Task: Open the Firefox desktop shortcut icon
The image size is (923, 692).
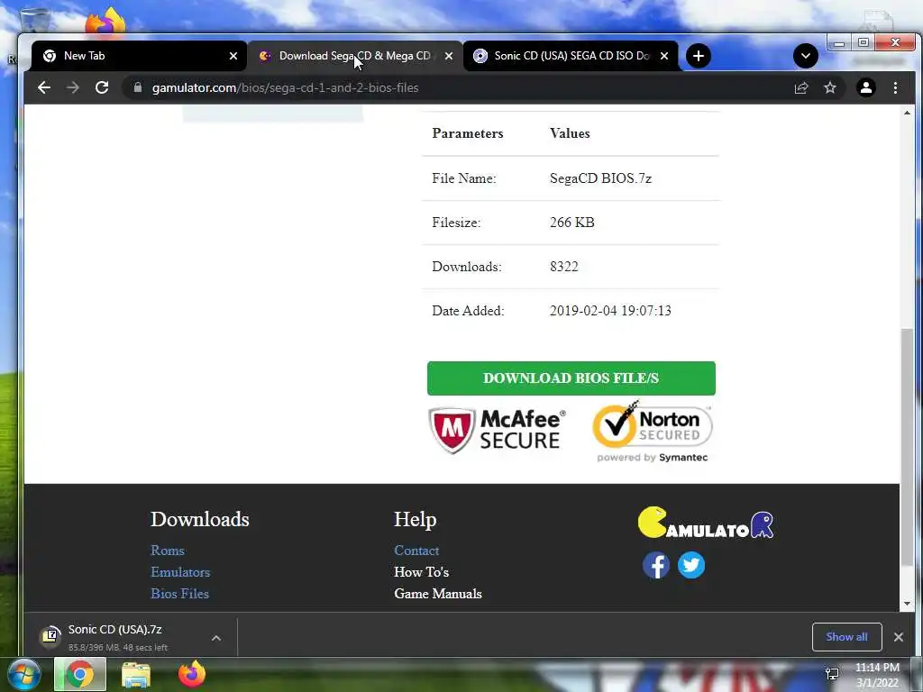Action: [105, 23]
